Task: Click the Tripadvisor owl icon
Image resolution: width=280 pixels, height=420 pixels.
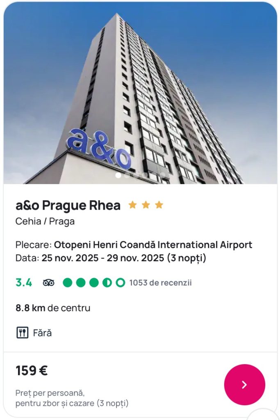Action: (x=49, y=283)
